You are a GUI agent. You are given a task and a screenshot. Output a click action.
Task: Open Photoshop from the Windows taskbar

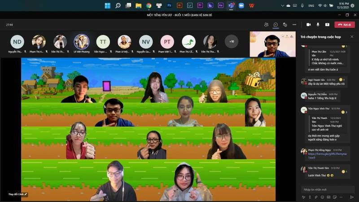(x=169, y=5)
